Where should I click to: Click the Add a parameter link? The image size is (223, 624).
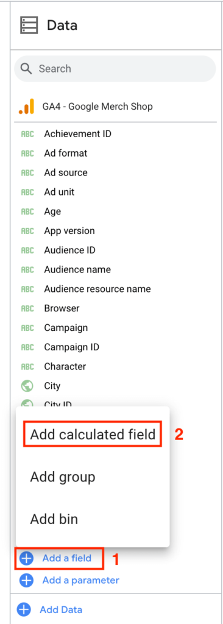click(x=81, y=580)
